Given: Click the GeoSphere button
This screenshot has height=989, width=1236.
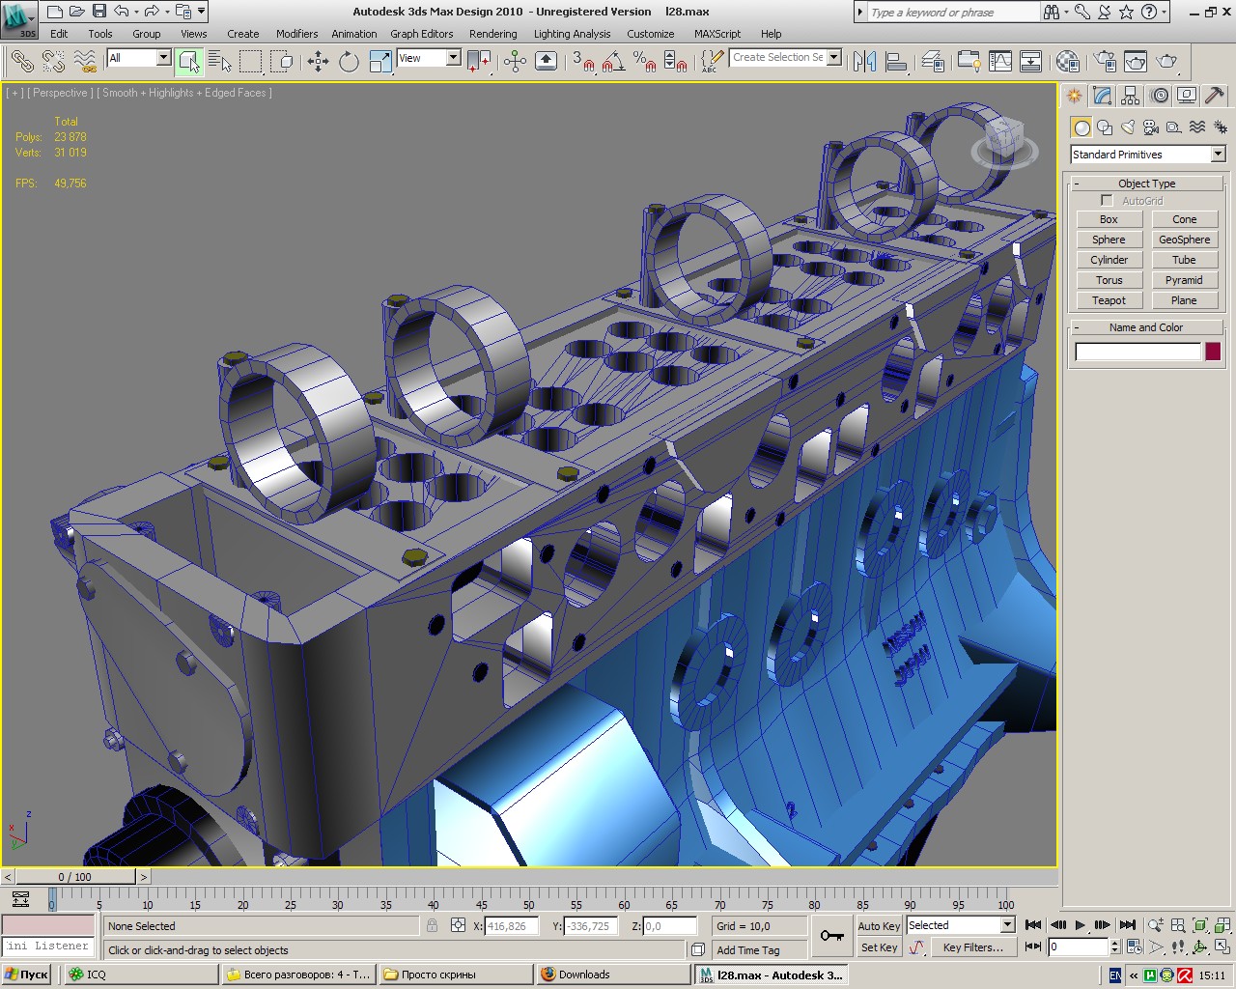Looking at the screenshot, I should click(x=1184, y=240).
